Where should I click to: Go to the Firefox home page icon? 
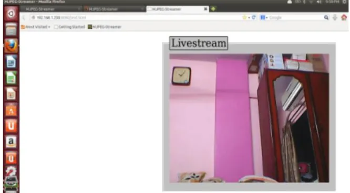tap(344, 17)
